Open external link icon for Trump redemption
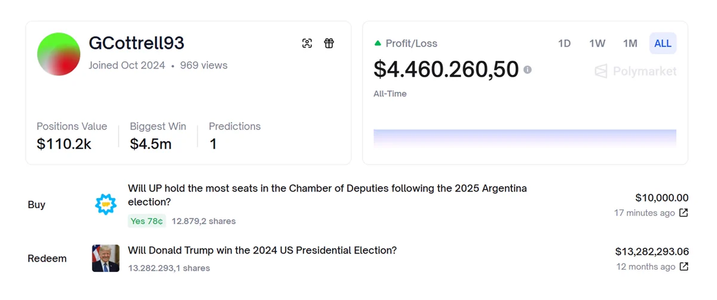The image size is (717, 300). click(x=684, y=267)
